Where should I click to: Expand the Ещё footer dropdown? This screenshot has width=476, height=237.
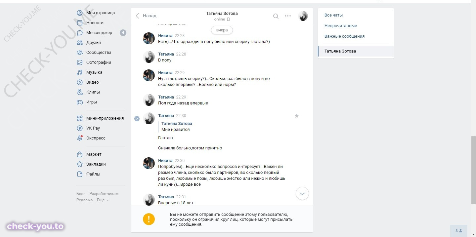103,200
